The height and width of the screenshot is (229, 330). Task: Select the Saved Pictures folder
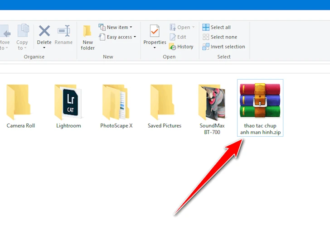click(x=165, y=106)
